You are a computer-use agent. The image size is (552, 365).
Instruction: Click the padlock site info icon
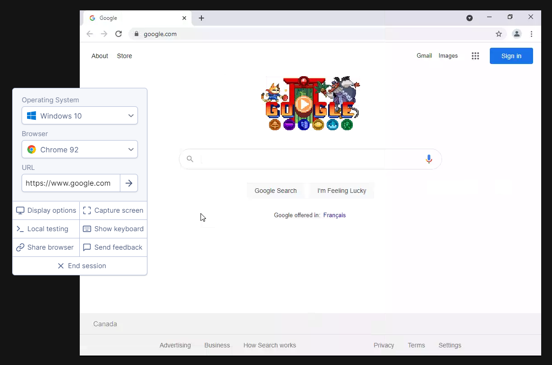pos(137,34)
